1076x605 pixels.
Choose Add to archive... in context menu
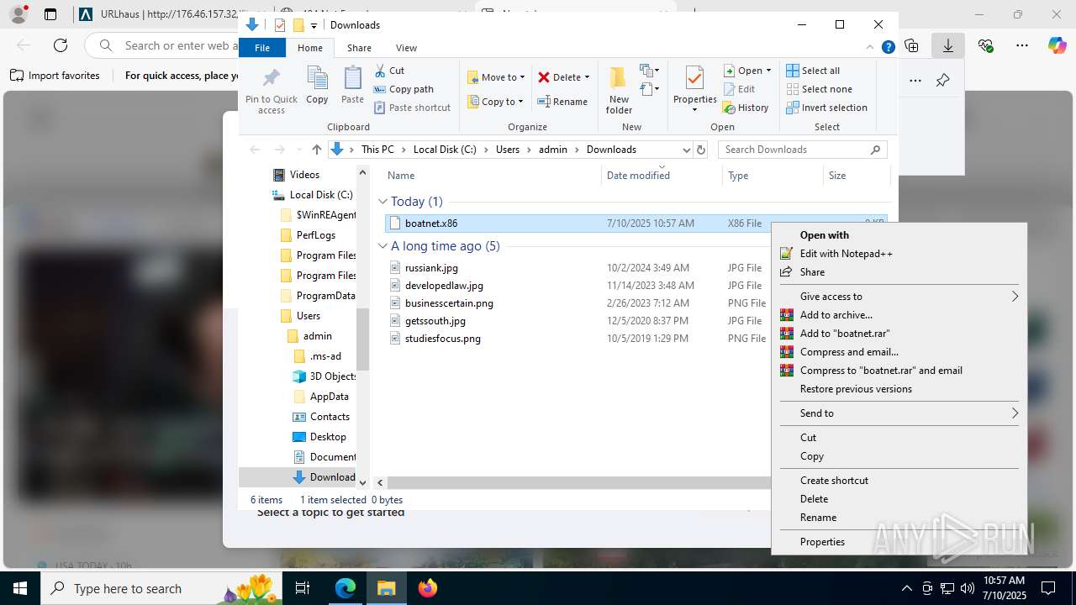899,315
